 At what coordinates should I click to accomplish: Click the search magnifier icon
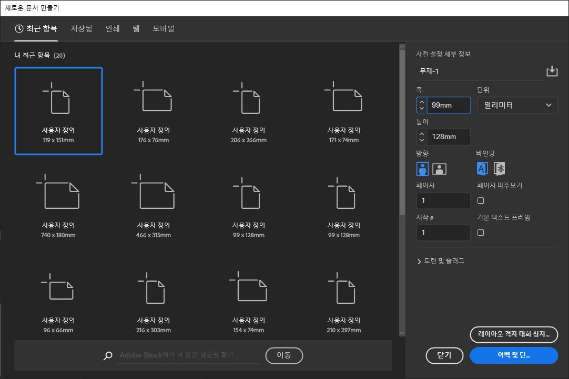108,355
